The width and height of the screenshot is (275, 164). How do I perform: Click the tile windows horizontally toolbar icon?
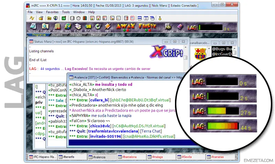(x=140, y=18)
